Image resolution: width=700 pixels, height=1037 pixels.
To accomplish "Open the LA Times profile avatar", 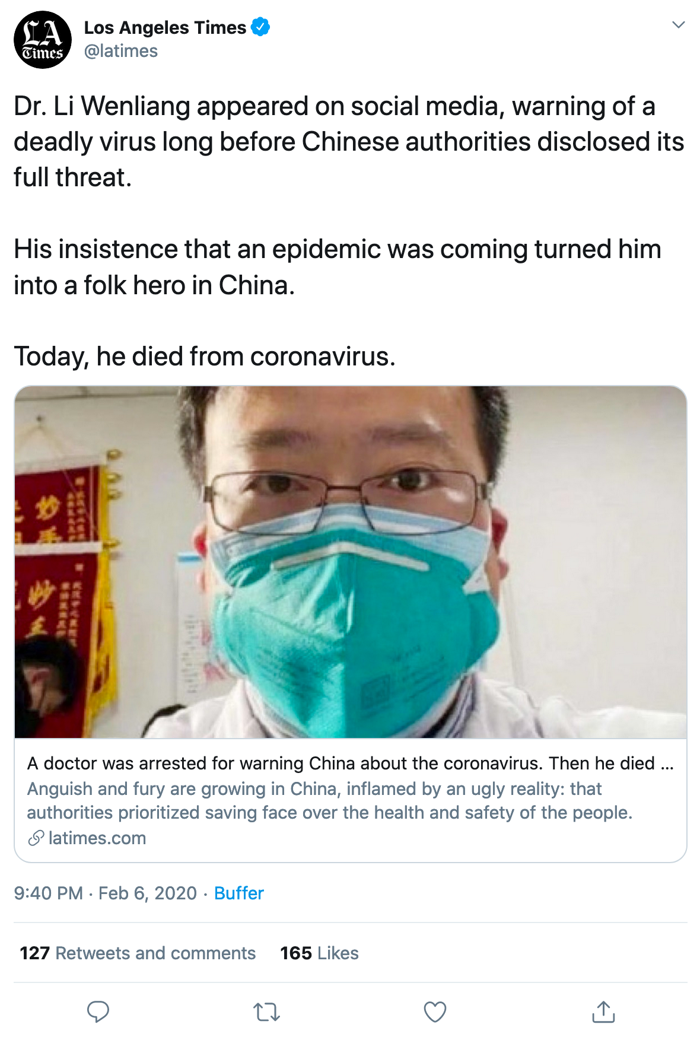I will (x=43, y=40).
